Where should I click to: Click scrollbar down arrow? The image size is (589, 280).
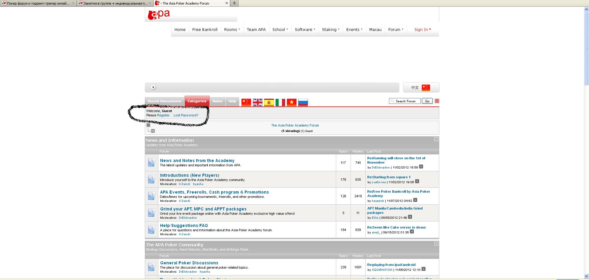pyautogui.click(x=587, y=277)
